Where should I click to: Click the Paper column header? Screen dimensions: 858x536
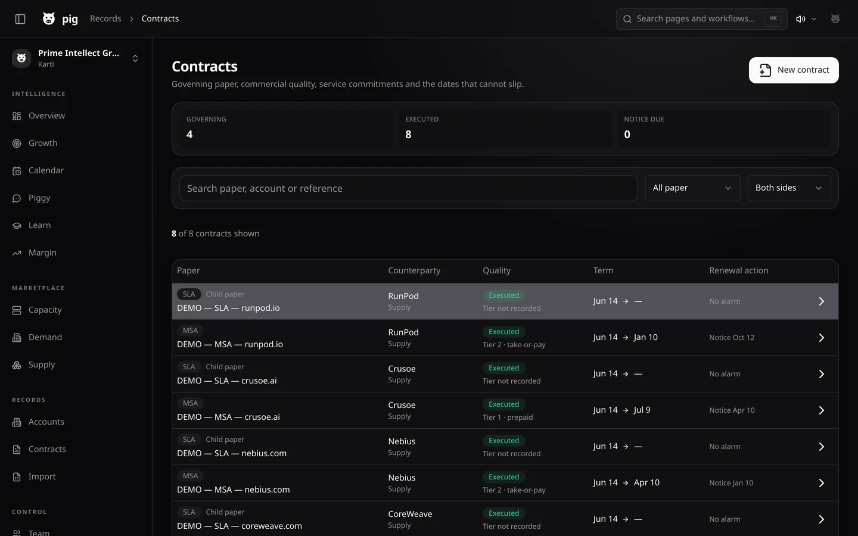(188, 271)
